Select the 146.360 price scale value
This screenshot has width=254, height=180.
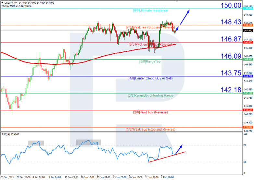248,48
